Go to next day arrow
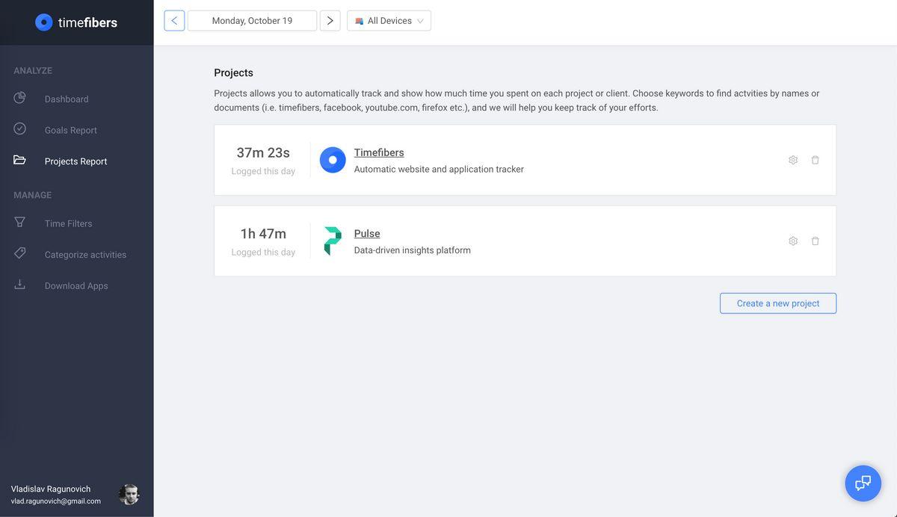This screenshot has width=897, height=517. 330,21
